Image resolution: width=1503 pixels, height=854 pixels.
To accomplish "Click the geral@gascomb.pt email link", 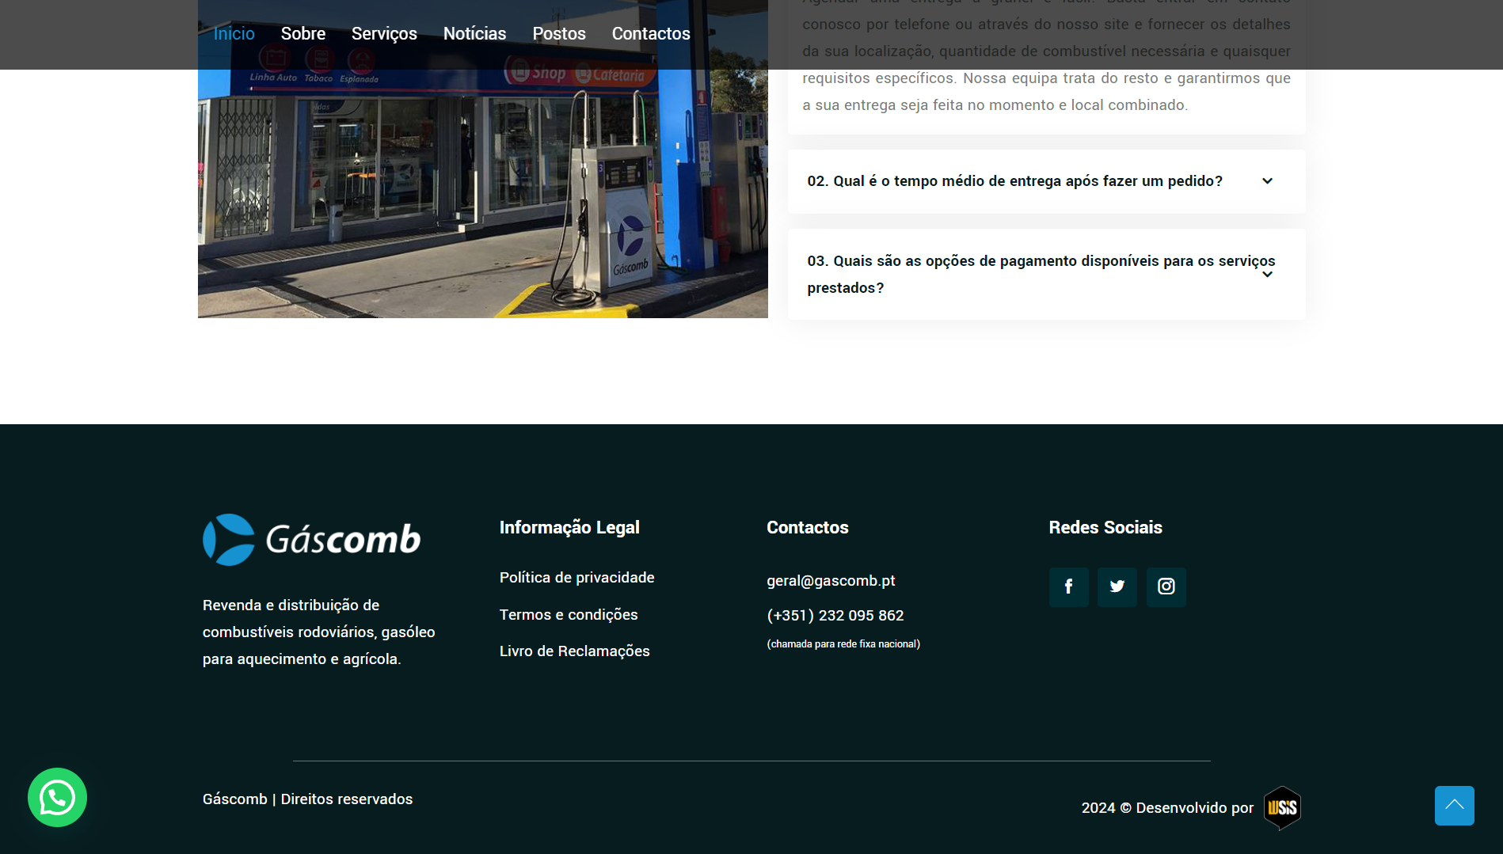I will click(x=831, y=581).
